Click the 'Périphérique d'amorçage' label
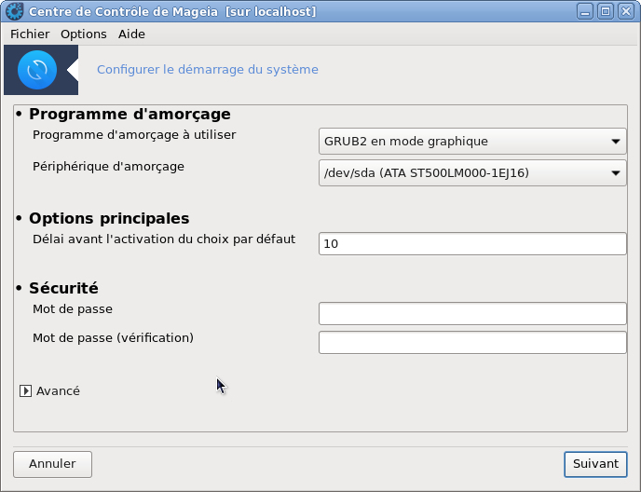Viewport: 641px width, 492px height. click(x=108, y=167)
